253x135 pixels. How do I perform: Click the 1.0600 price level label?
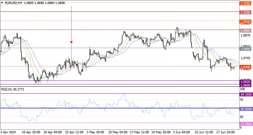[x=245, y=85]
